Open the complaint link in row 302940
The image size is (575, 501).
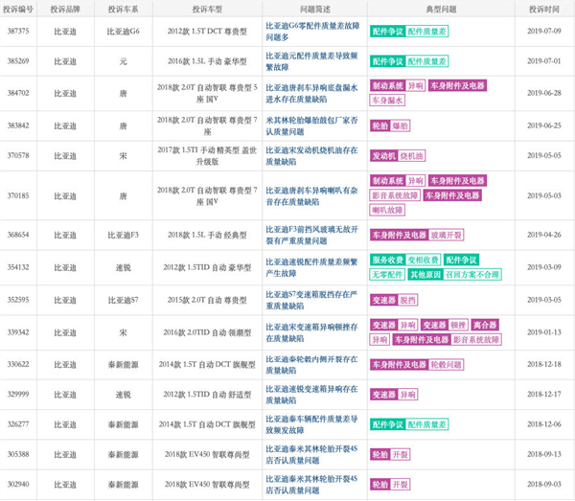pyautogui.click(x=311, y=485)
